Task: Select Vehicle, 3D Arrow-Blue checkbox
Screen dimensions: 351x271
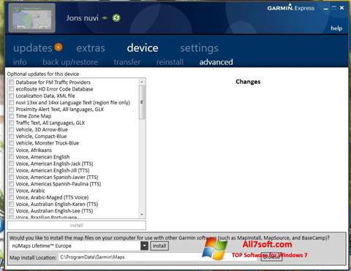Action: [12, 129]
